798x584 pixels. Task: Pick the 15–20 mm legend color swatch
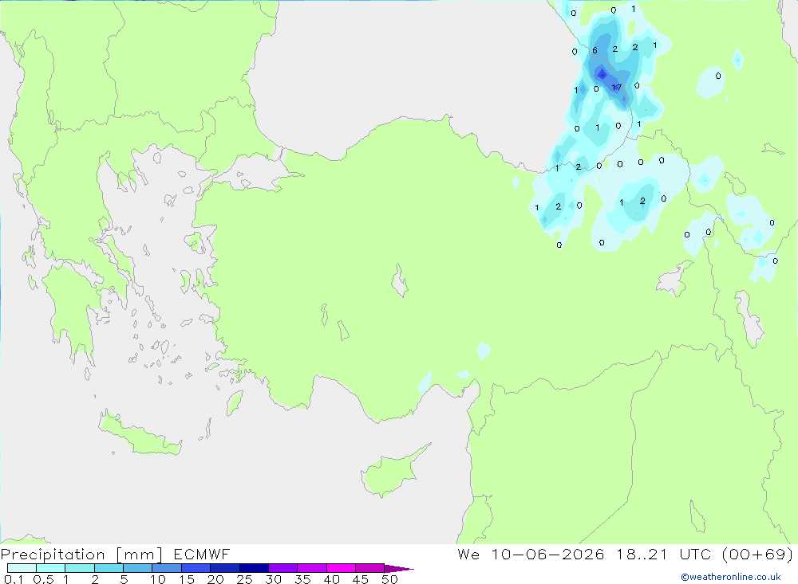[x=196, y=568]
